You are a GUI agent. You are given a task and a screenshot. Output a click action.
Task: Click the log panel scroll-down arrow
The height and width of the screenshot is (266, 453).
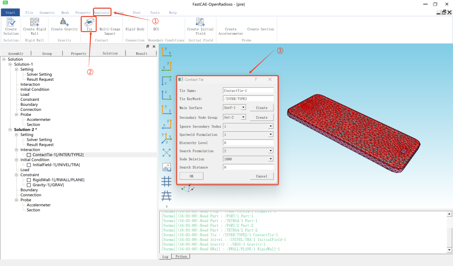[449, 250]
